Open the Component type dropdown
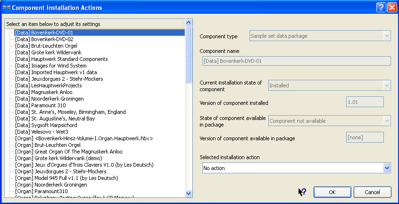This screenshot has width=399, height=204. click(387, 36)
